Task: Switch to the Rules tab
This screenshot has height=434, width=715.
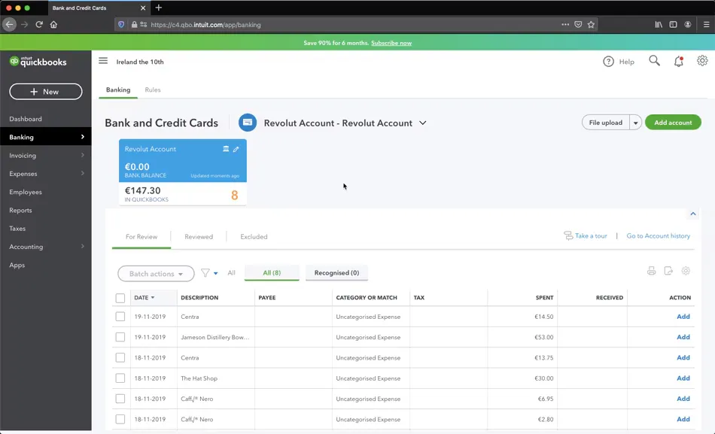Action: click(153, 90)
